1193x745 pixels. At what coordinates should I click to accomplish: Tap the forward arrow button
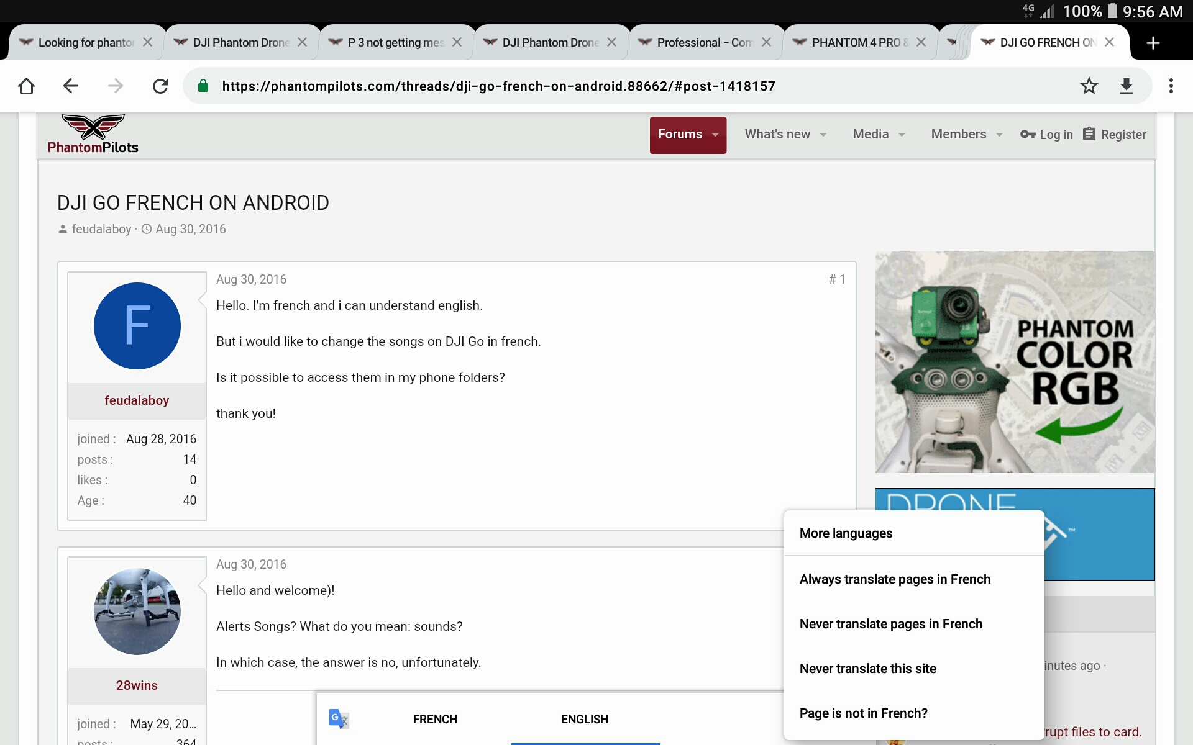[116, 86]
